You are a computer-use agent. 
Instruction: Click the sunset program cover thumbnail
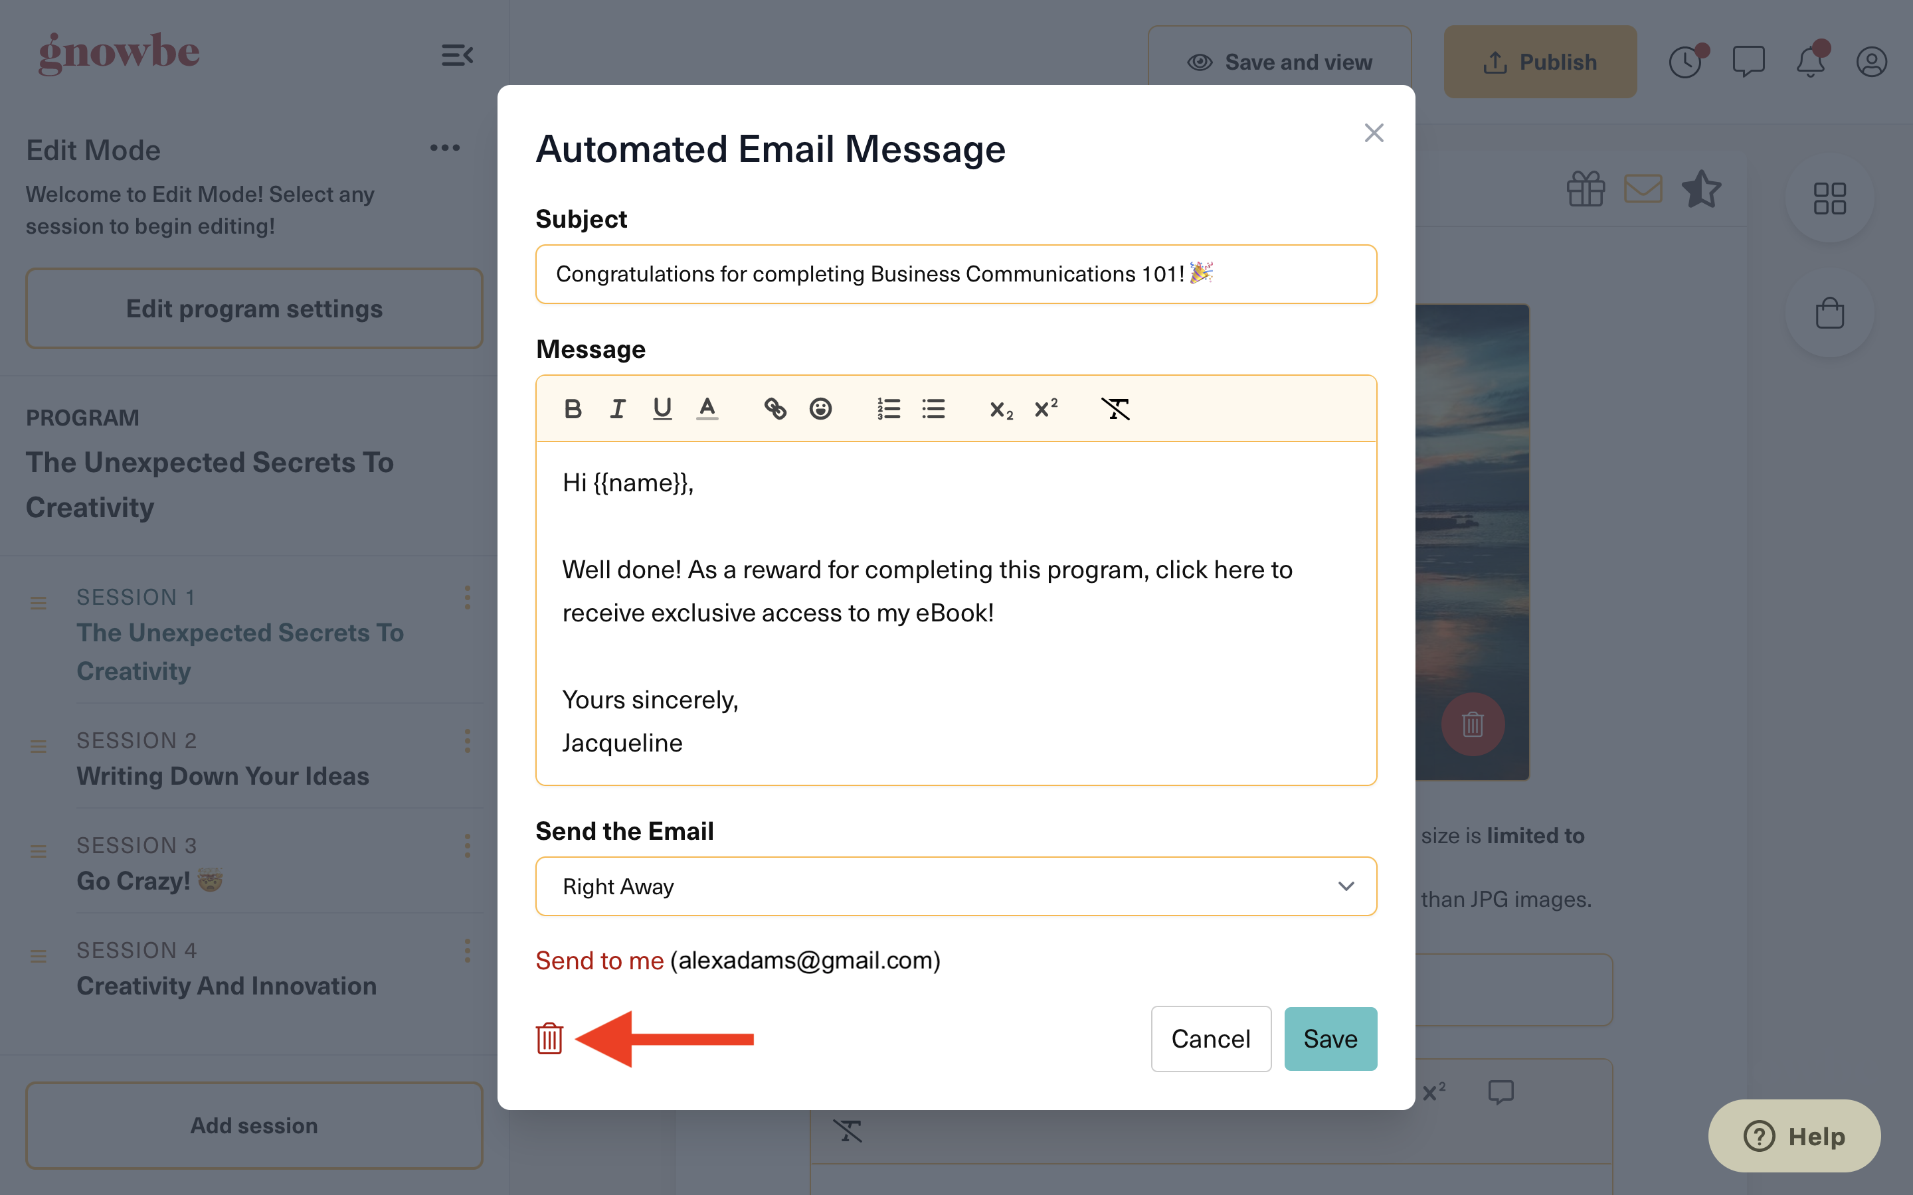(1472, 542)
